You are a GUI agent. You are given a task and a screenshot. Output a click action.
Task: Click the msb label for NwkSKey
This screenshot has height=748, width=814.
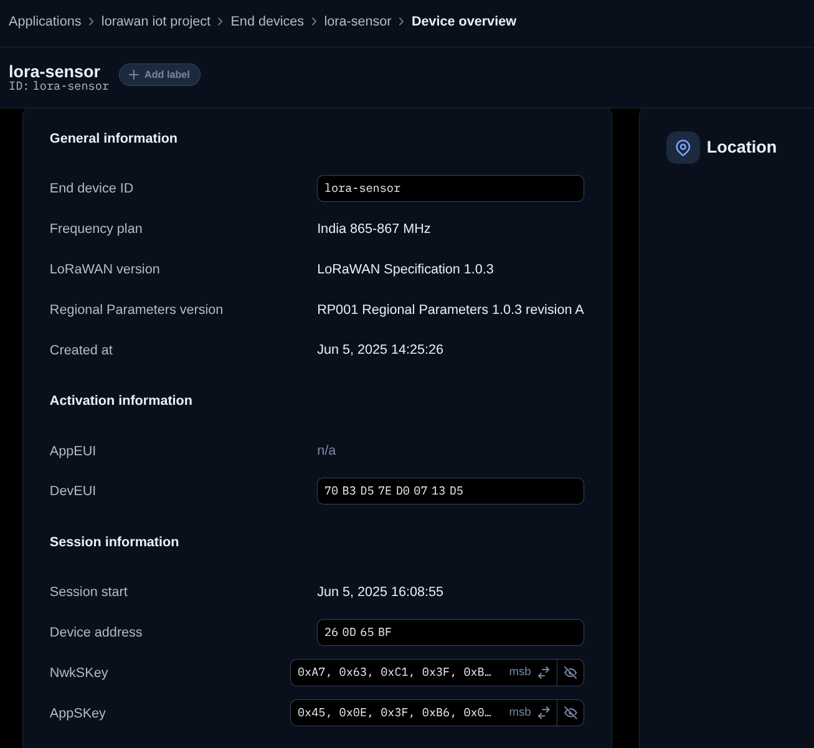pos(520,671)
